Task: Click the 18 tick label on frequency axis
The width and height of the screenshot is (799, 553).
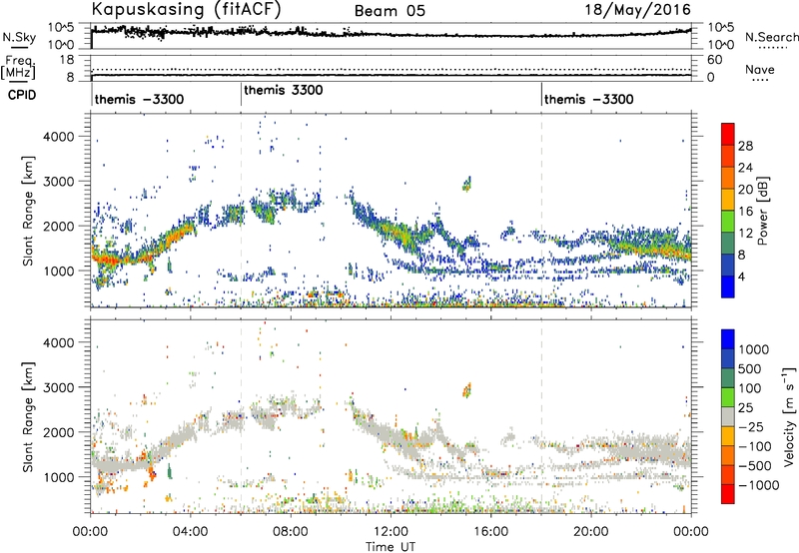Action: tap(67, 59)
